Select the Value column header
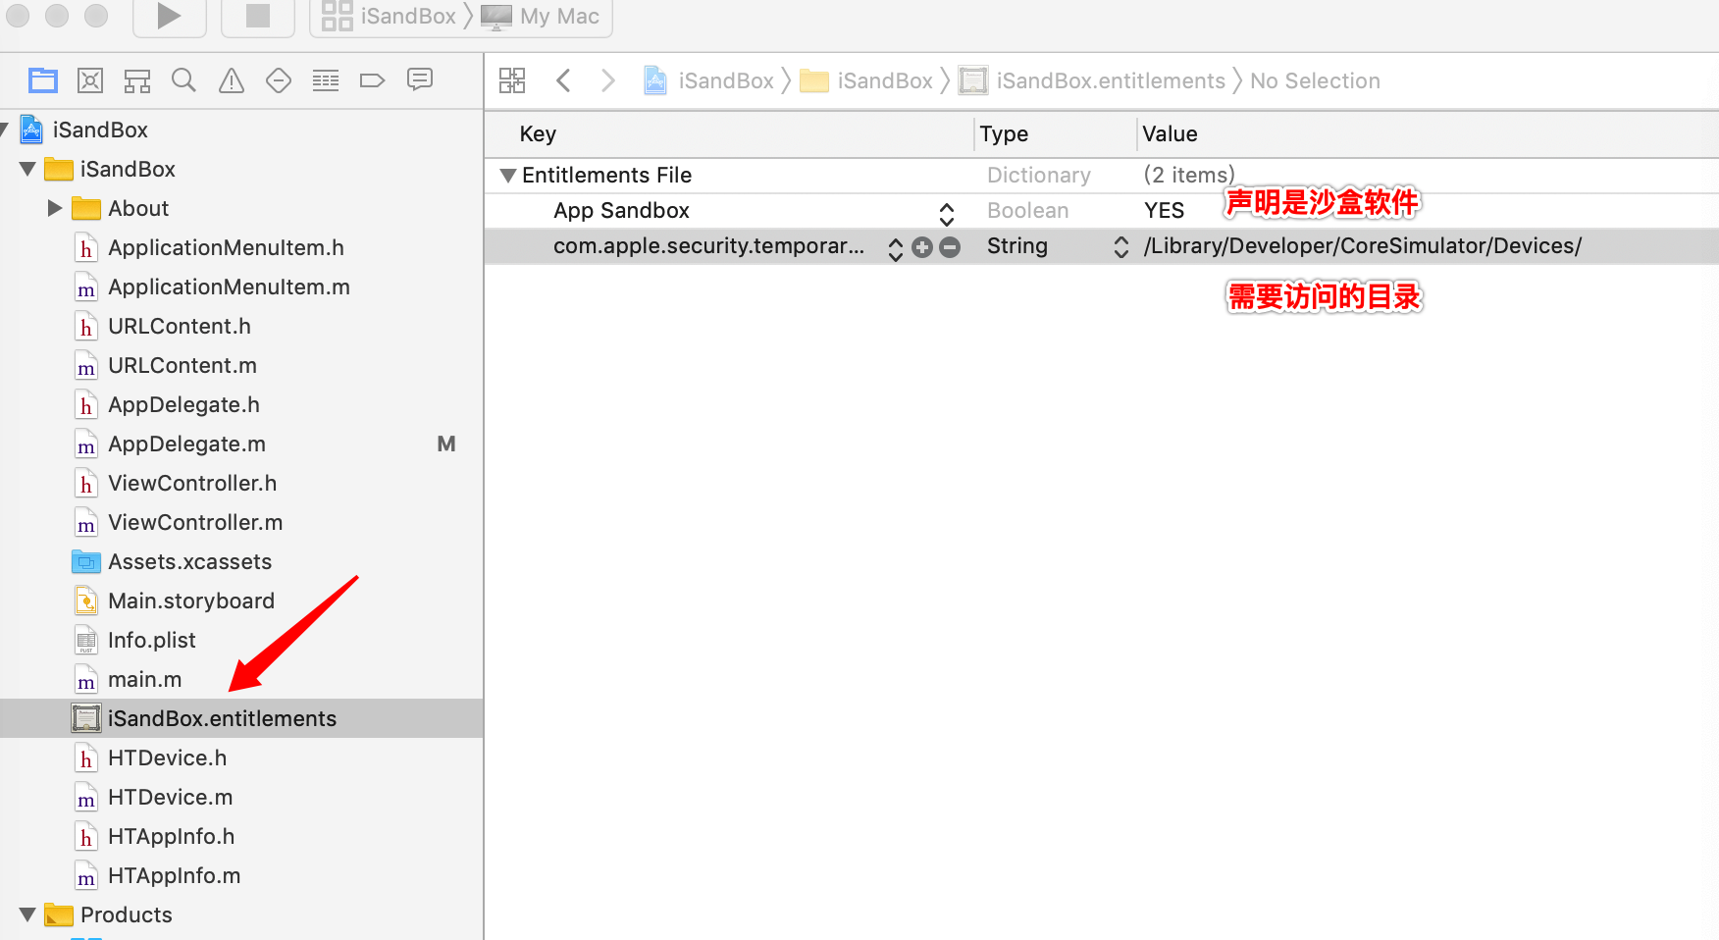This screenshot has height=940, width=1719. tap(1170, 134)
